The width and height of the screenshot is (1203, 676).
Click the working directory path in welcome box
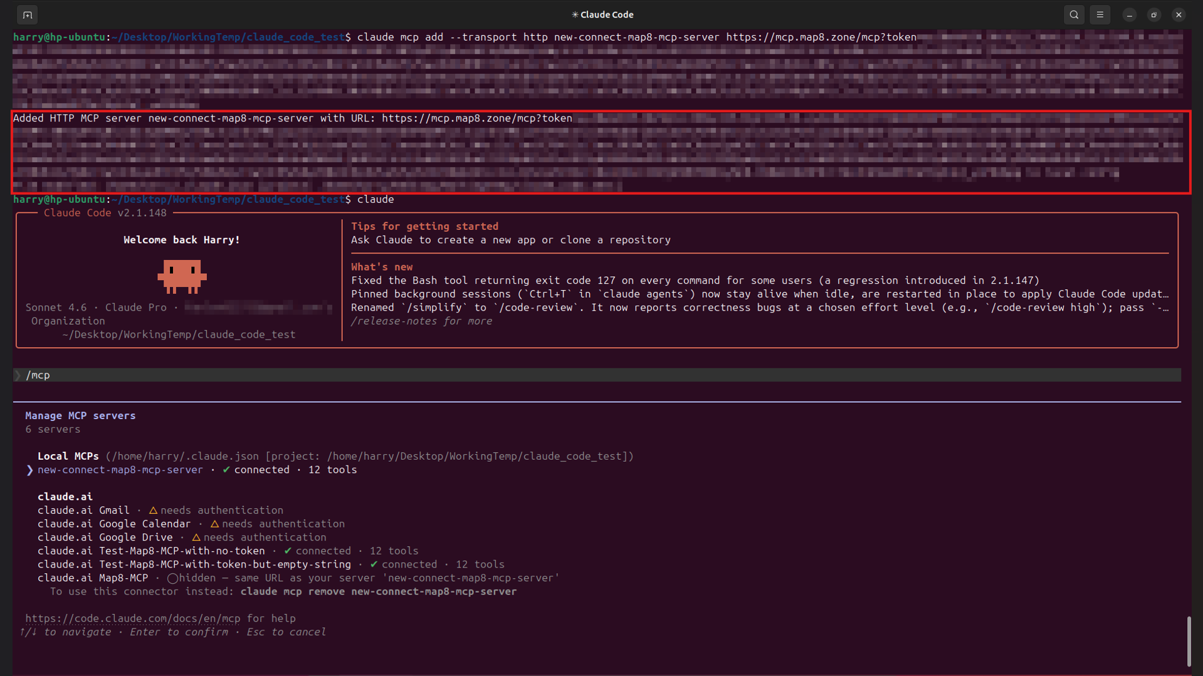coord(179,335)
